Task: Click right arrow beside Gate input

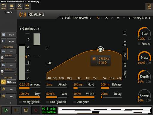Action: click(39, 29)
